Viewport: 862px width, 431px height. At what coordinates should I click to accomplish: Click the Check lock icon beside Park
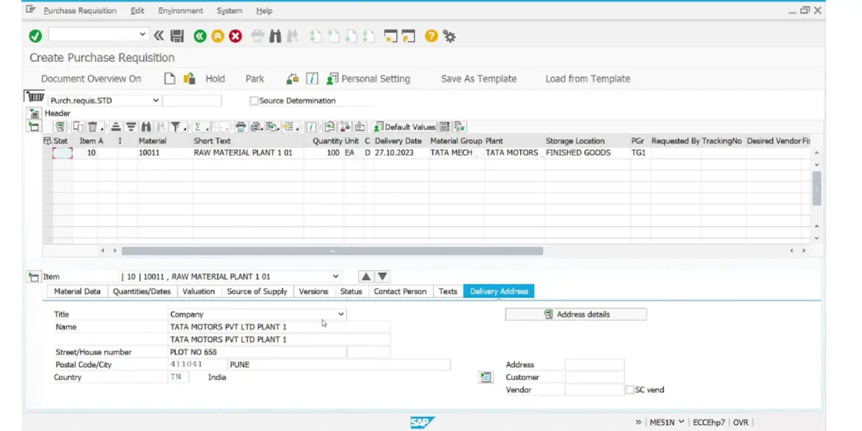pyautogui.click(x=292, y=78)
